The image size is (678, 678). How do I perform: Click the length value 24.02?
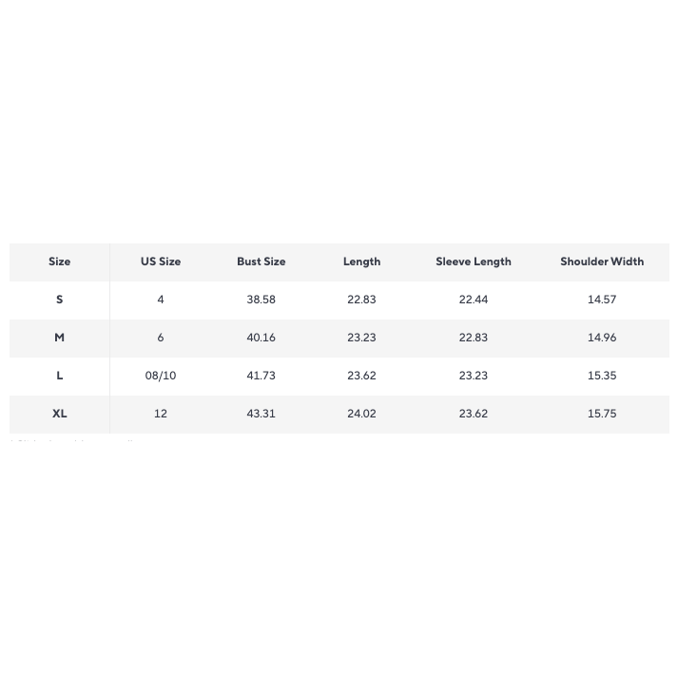[x=361, y=414]
